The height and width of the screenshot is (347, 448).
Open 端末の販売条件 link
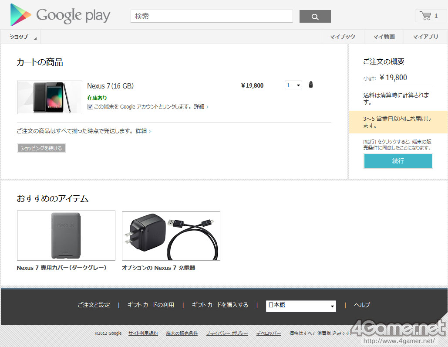182,333
